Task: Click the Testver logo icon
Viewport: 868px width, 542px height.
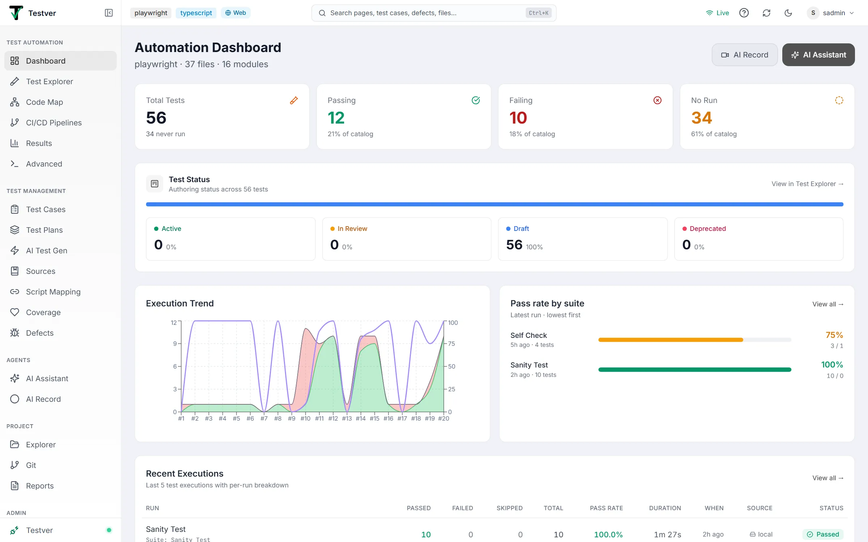Action: pos(16,13)
